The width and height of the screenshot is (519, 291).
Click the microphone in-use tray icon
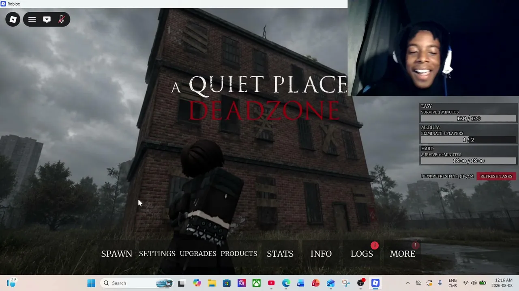[440, 283]
